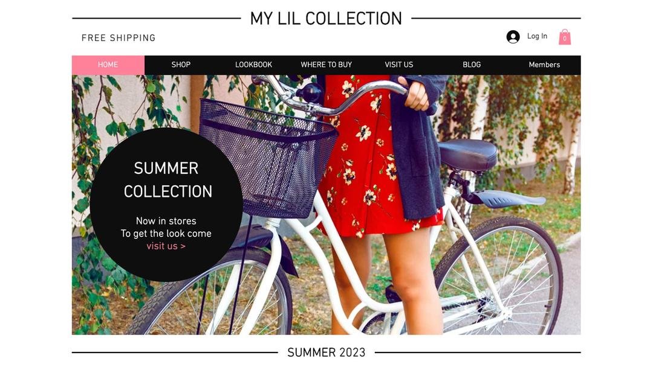This screenshot has width=653, height=367.
Task: Click the SUMMER 2023 section heading
Action: click(326, 353)
